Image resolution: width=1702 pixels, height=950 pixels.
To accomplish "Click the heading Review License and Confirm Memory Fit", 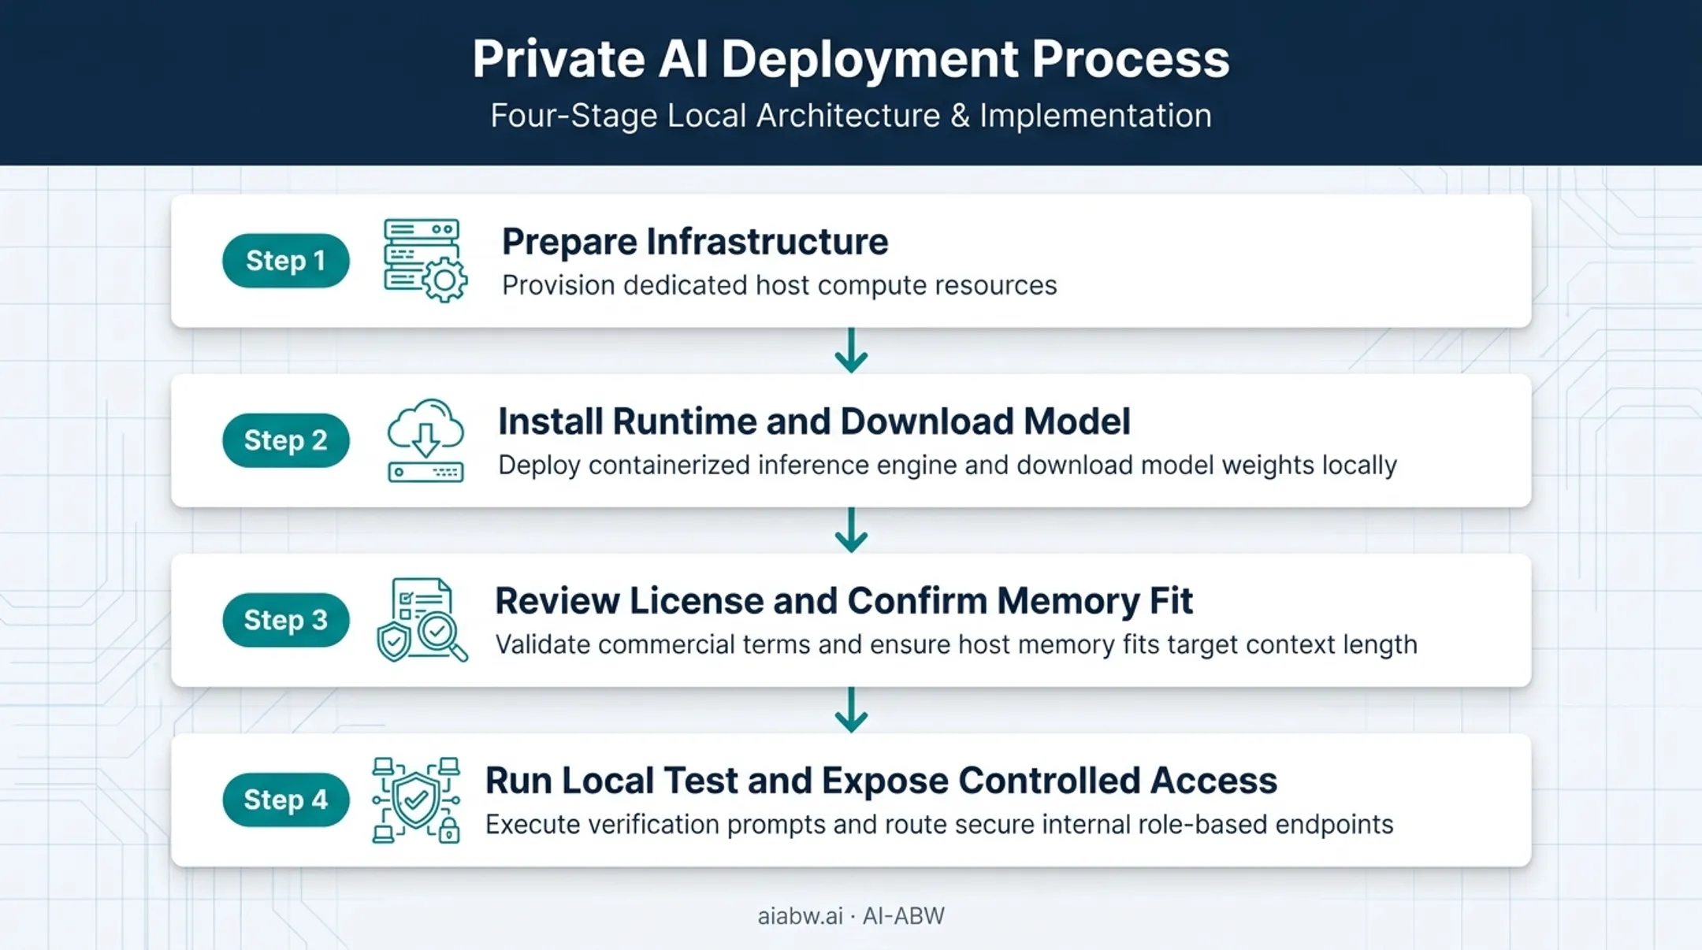I will click(x=843, y=601).
